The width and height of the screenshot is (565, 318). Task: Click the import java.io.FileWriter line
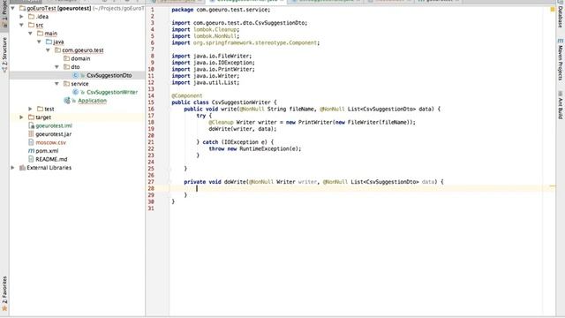pos(212,57)
